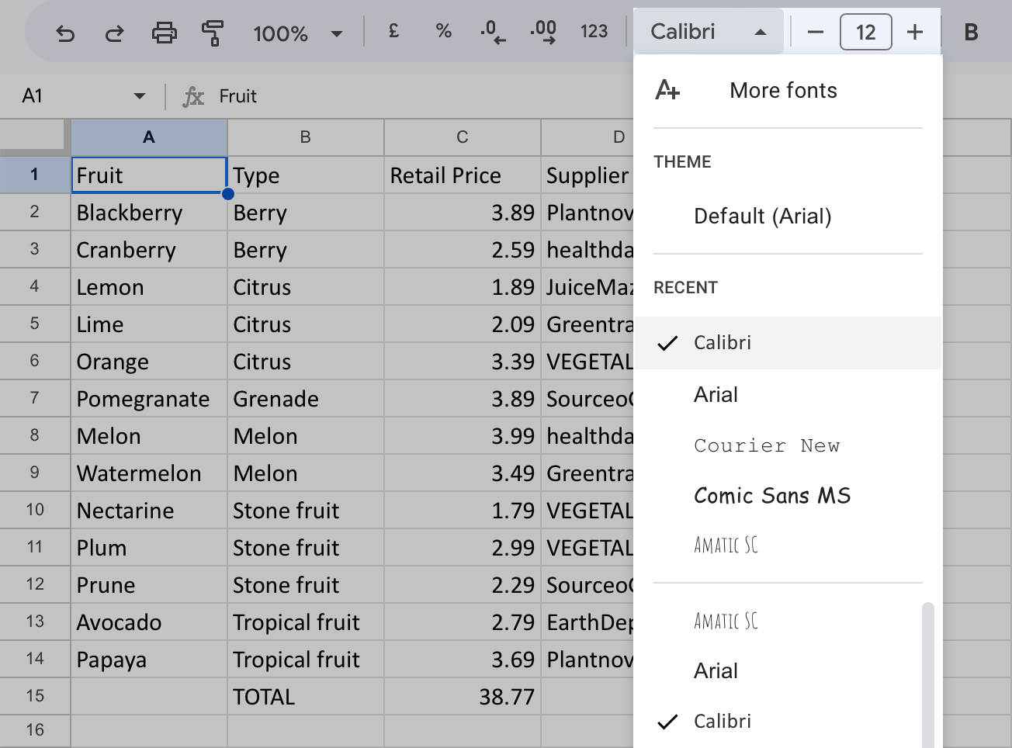Image resolution: width=1012 pixels, height=748 pixels.
Task: Select Courier New font
Action: 788,445
